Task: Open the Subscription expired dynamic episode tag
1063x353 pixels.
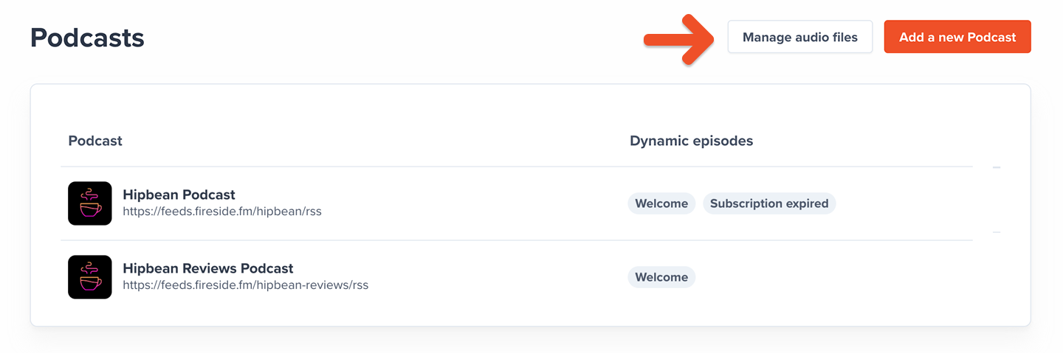Action: pos(769,203)
